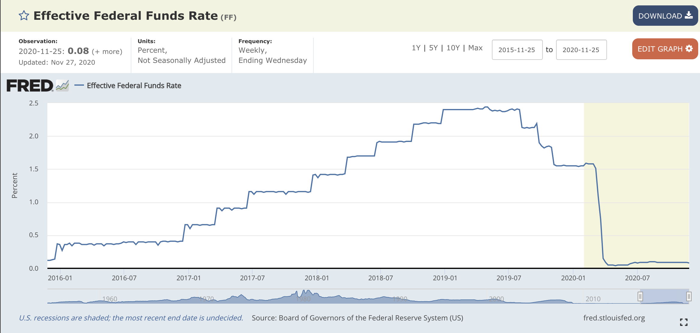The height and width of the screenshot is (333, 700).
Task: Select the Max range option
Action: coord(475,48)
